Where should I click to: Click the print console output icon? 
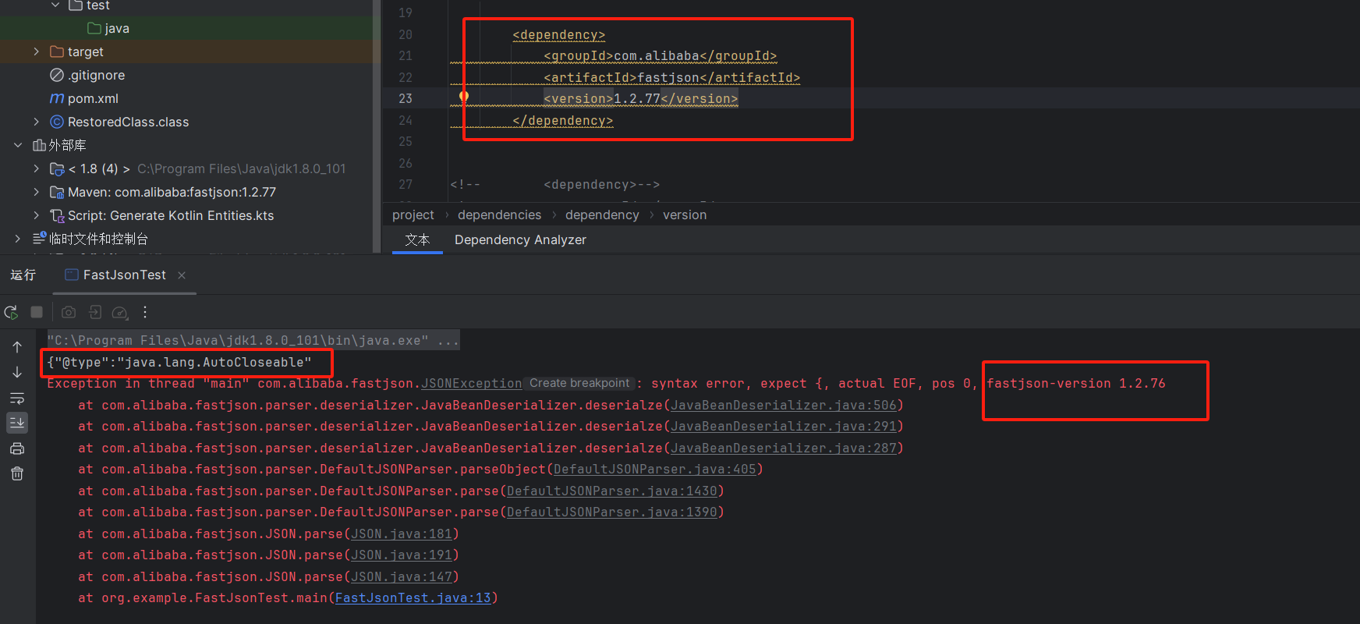point(17,448)
